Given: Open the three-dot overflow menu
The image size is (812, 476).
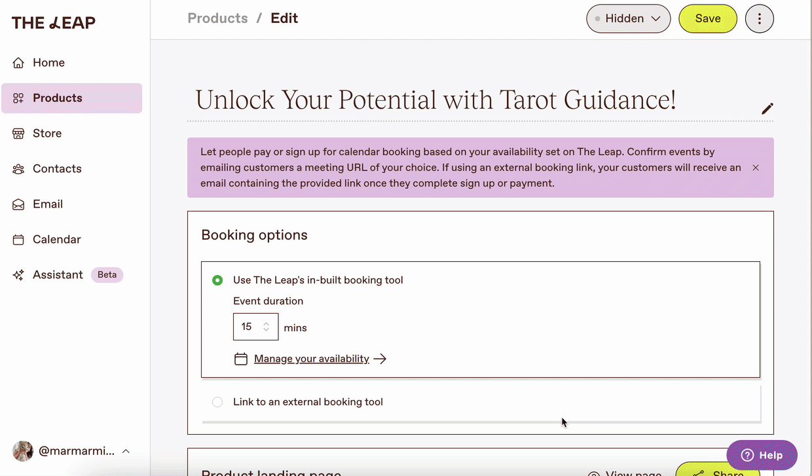Looking at the screenshot, I should tap(759, 18).
